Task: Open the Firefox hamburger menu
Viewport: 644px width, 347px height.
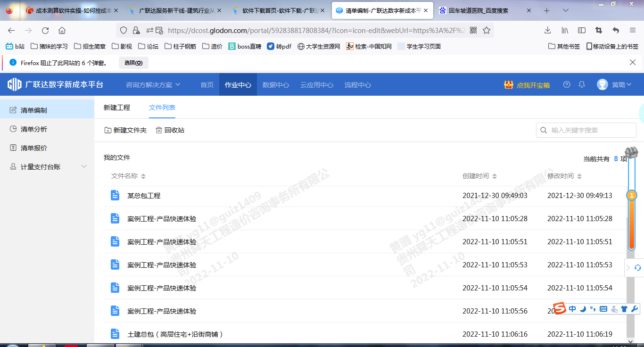Action: (633, 30)
